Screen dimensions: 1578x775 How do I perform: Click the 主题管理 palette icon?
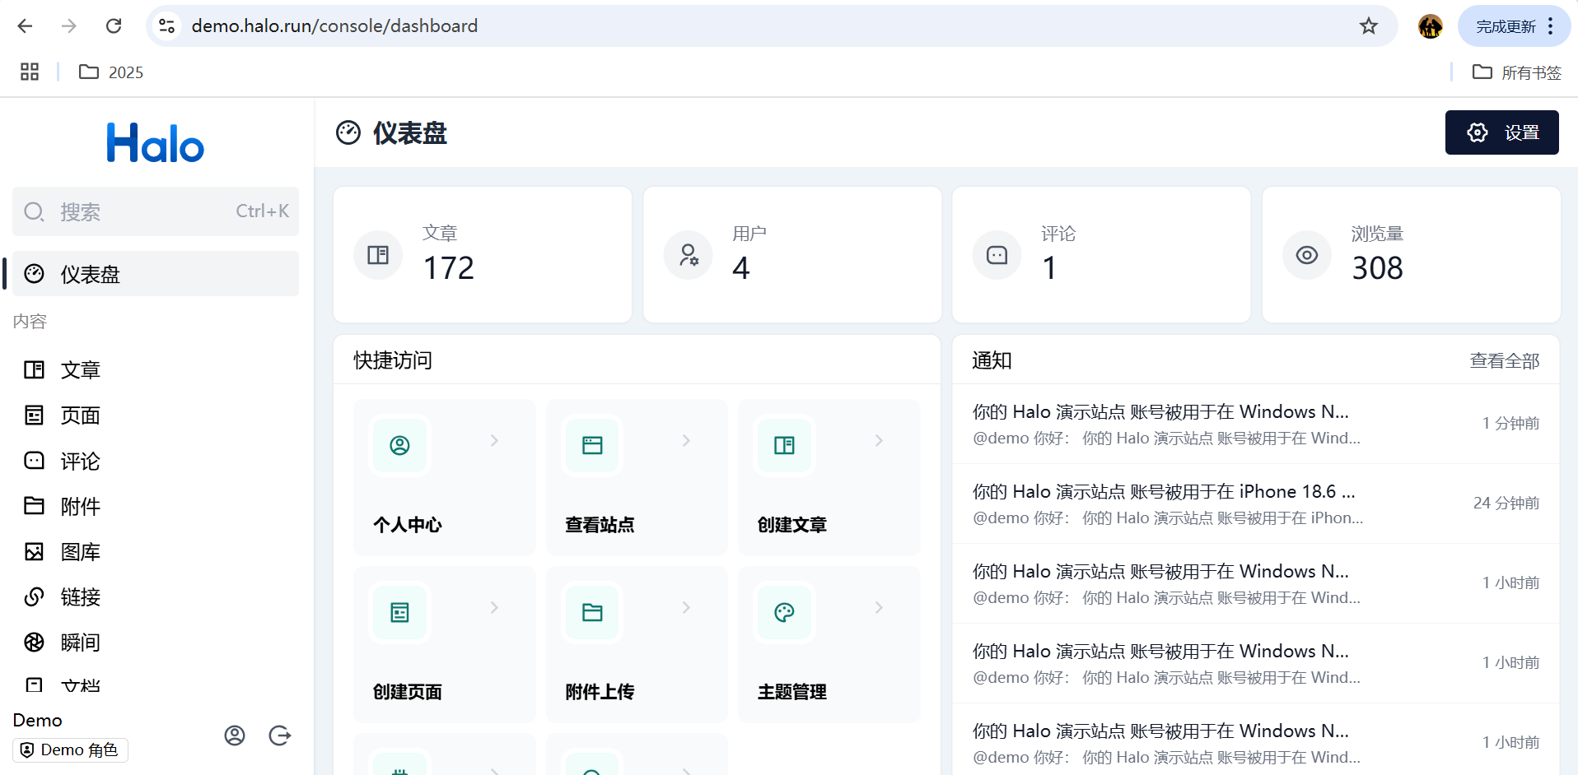coord(784,613)
